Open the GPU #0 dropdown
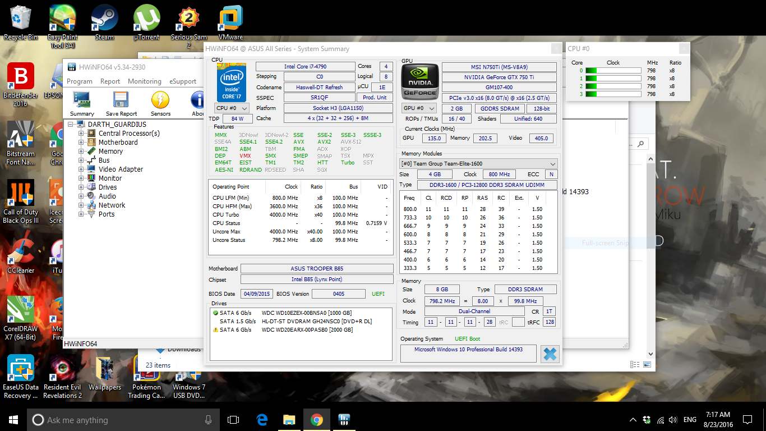The height and width of the screenshot is (431, 766). pos(419,108)
